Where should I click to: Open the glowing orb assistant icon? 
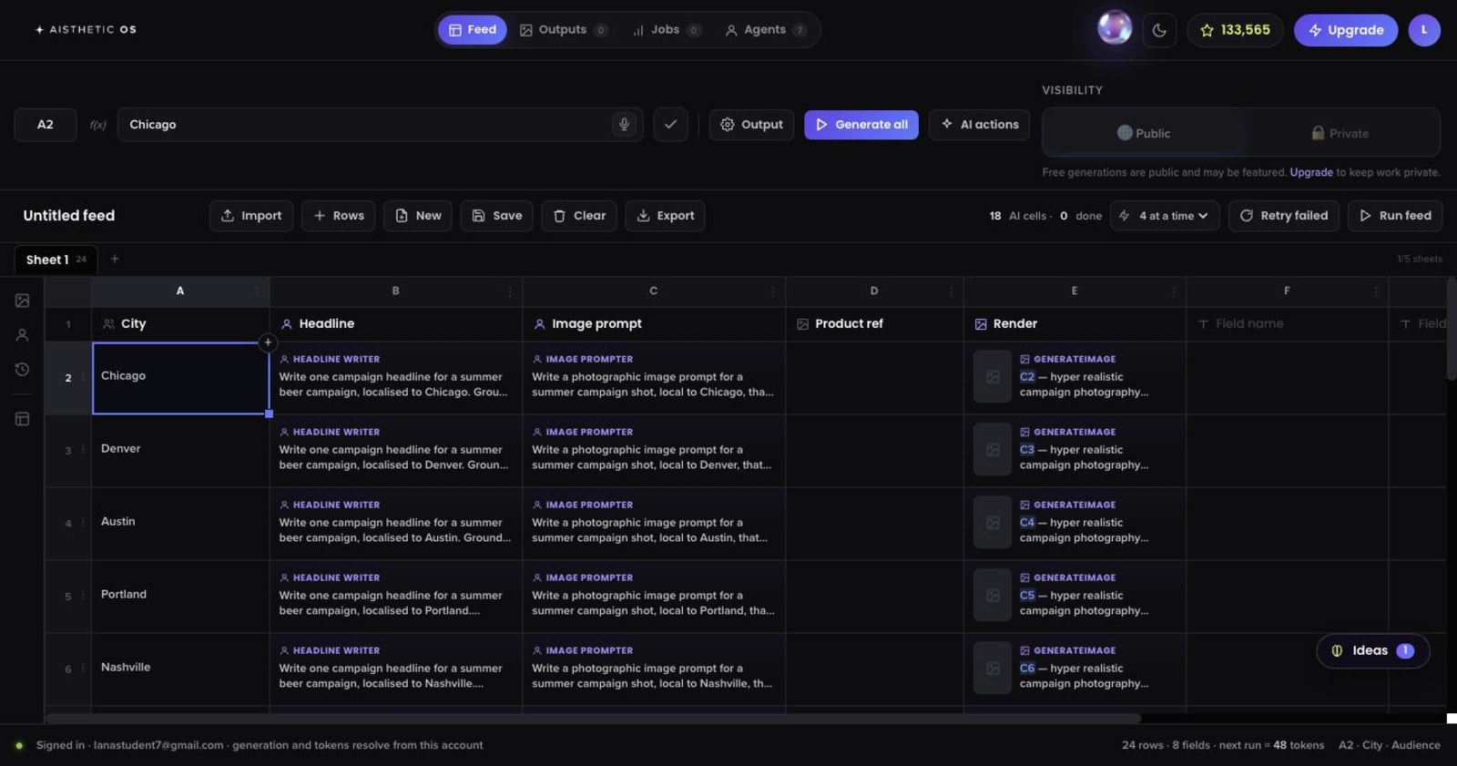point(1115,28)
